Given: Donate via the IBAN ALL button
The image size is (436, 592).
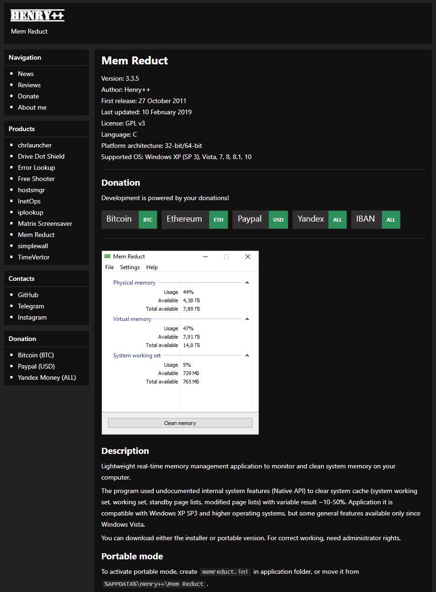Looking at the screenshot, I should coord(375,219).
